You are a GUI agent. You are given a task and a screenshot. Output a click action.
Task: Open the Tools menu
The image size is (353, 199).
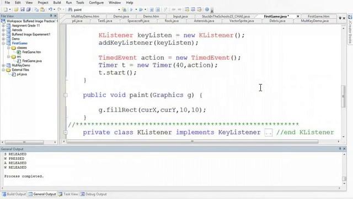click(80, 3)
